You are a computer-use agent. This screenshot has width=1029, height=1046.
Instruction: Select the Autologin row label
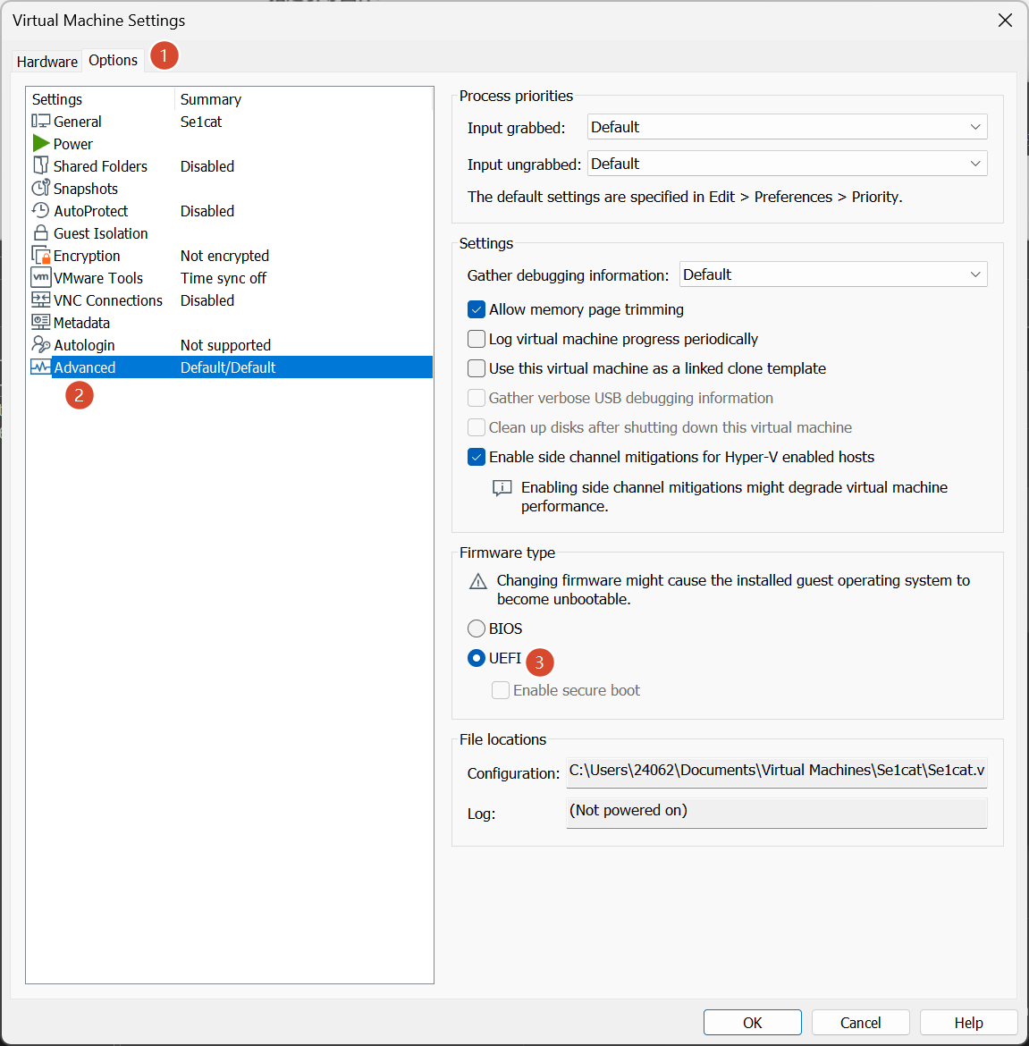84,345
